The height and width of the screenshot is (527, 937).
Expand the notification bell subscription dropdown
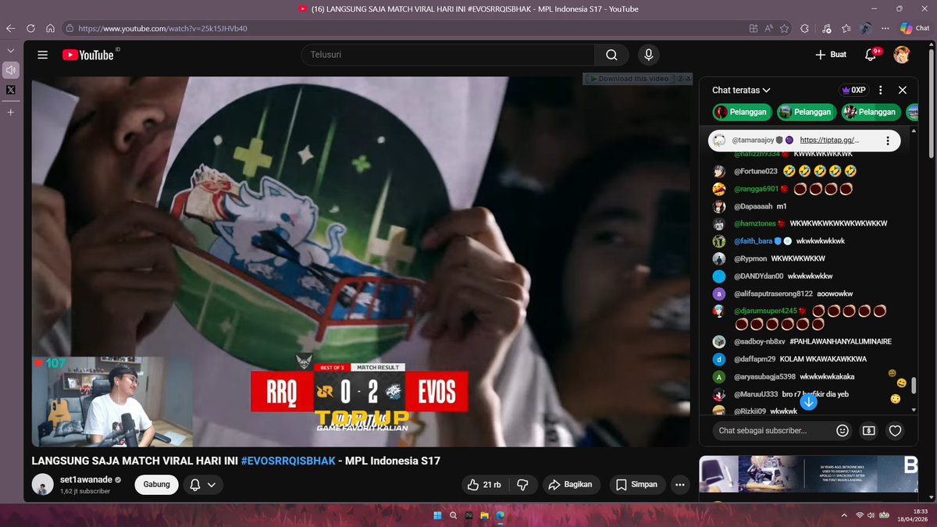(x=203, y=485)
